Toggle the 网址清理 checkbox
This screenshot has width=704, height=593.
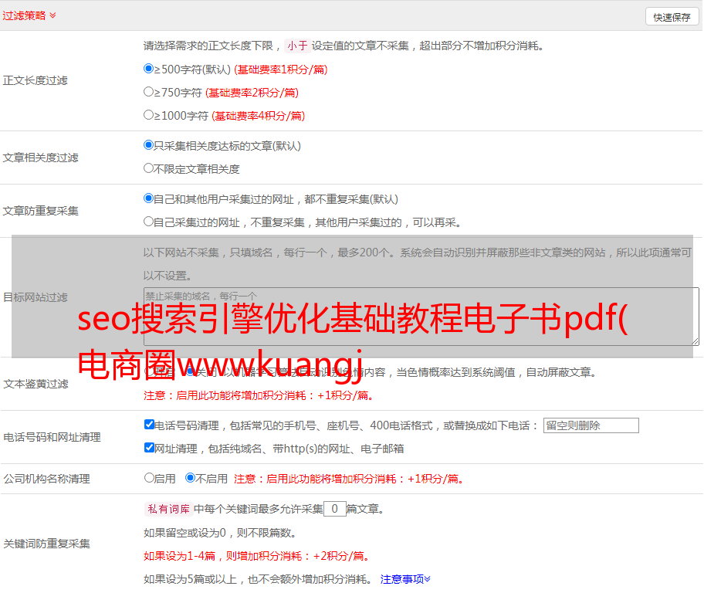(149, 447)
